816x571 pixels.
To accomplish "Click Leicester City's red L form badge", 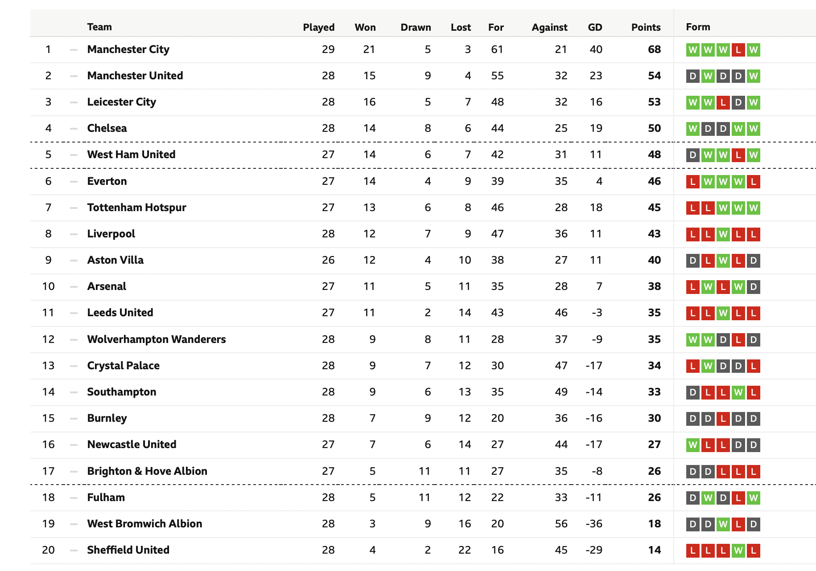I will tap(723, 102).
